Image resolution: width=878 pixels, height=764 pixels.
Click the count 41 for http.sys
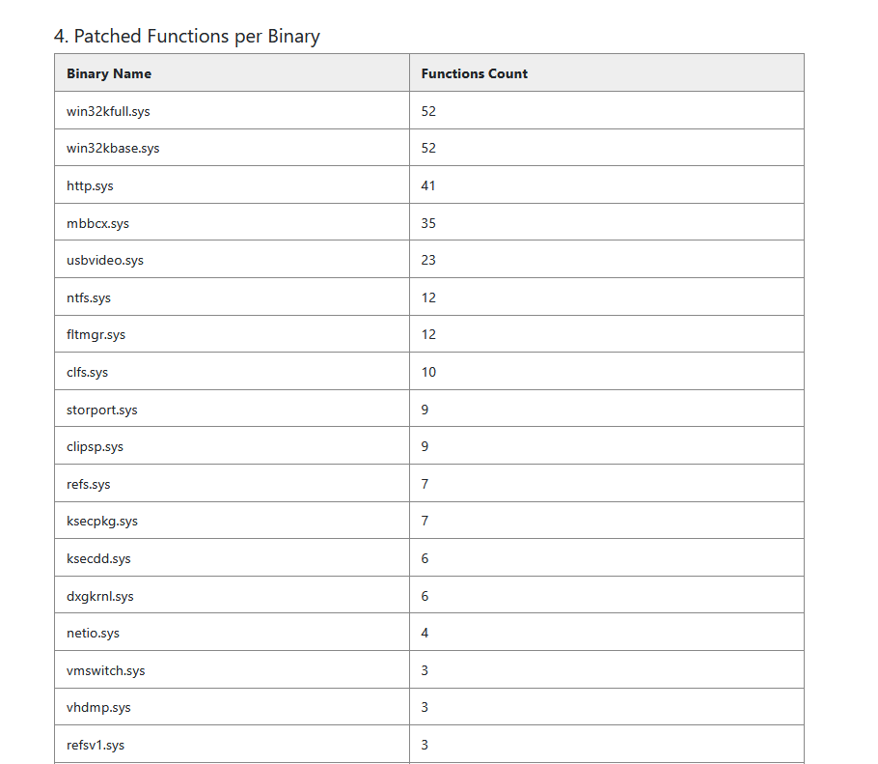(x=428, y=185)
